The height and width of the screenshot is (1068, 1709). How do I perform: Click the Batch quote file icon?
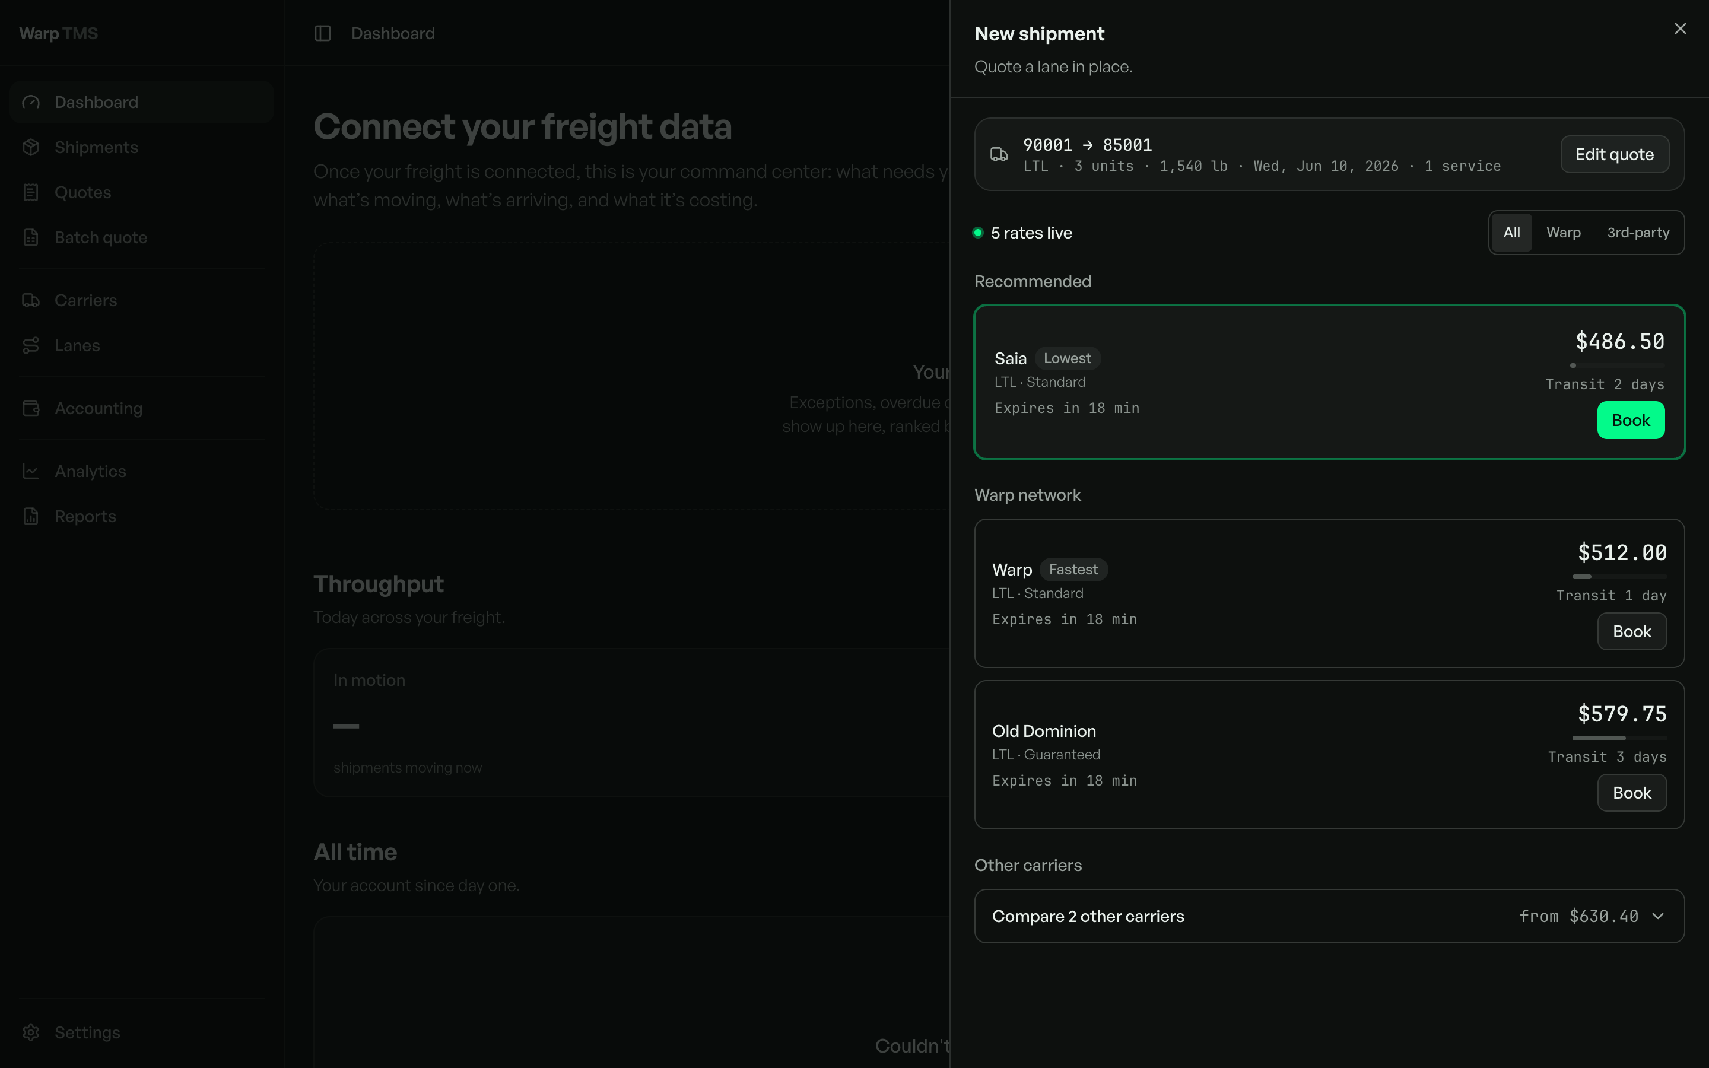point(31,238)
